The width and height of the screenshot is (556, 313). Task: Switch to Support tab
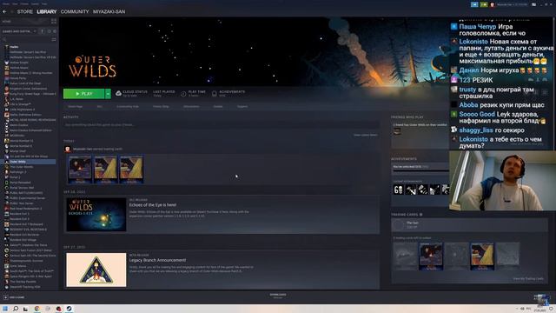[242, 106]
